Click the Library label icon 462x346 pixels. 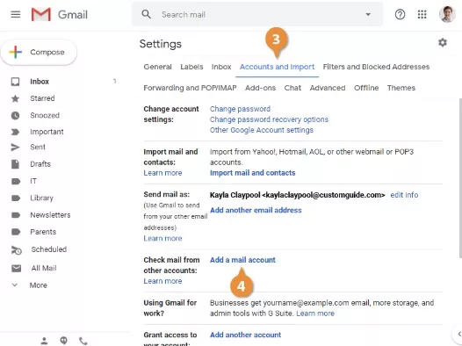[x=16, y=198]
